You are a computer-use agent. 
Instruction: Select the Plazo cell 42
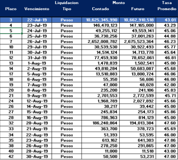click(11, 156)
